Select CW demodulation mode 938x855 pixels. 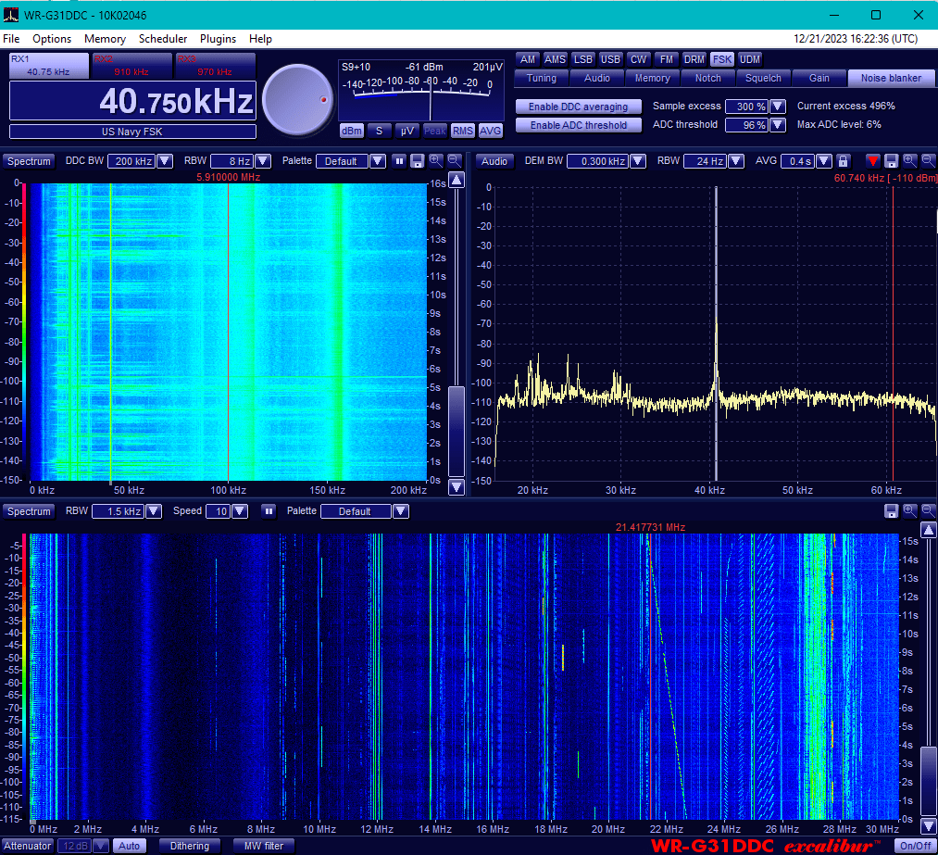tap(638, 59)
